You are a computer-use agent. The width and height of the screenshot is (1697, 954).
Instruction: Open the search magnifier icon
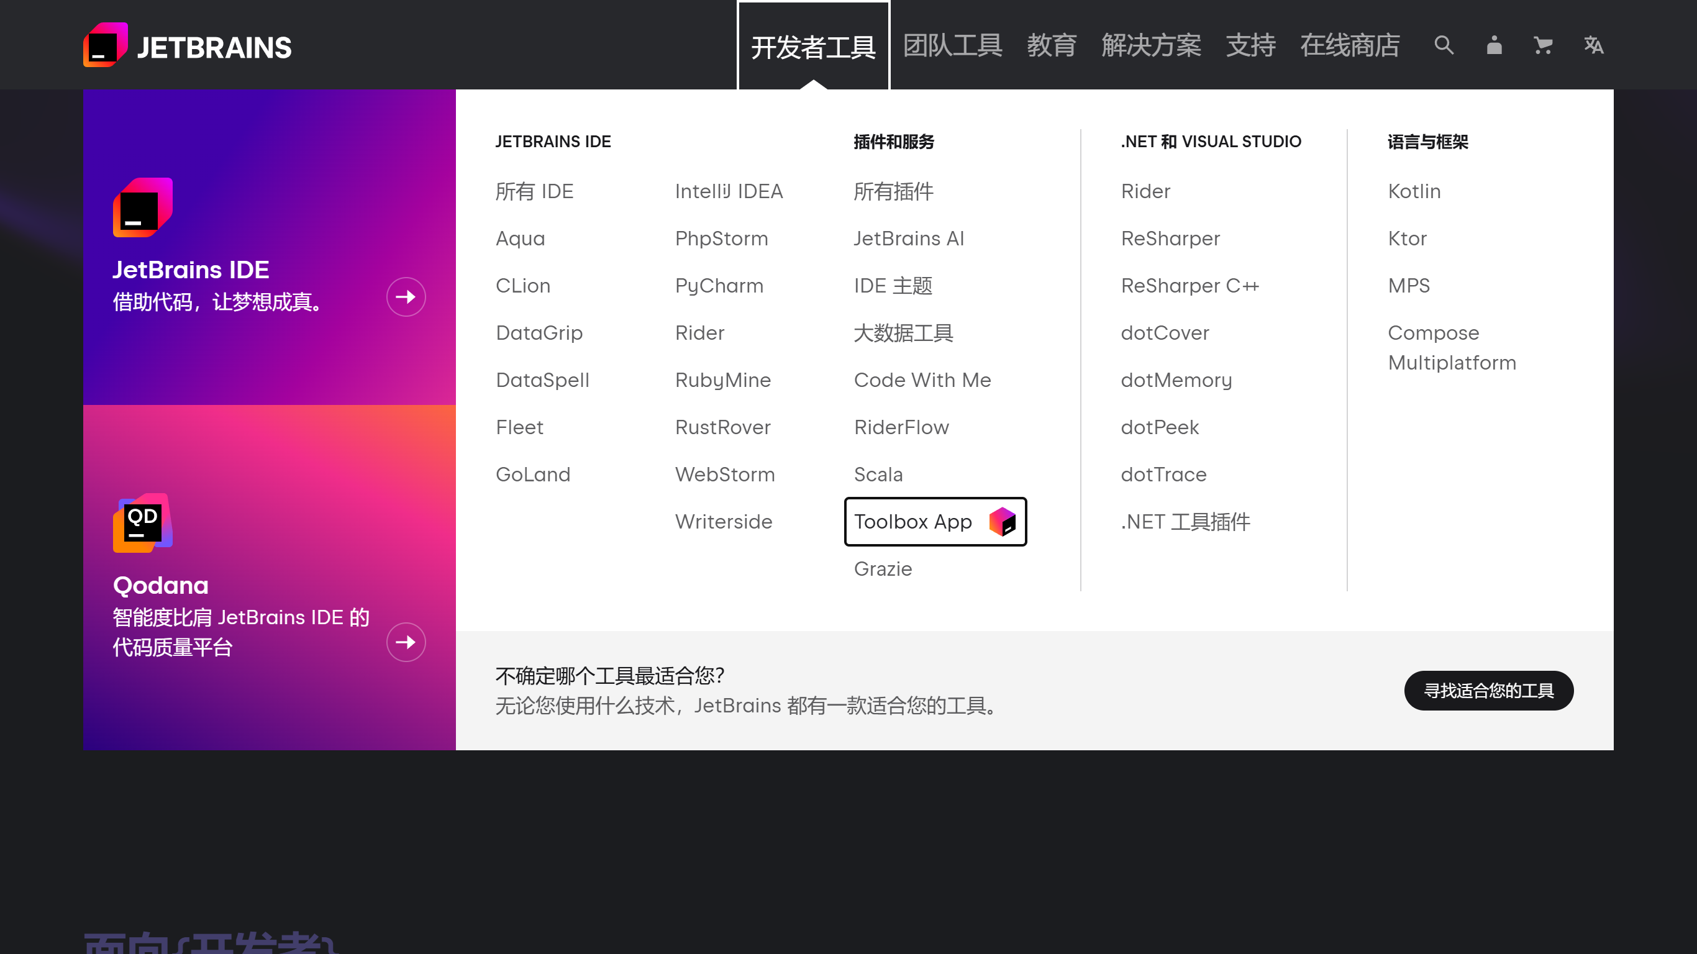1444,45
